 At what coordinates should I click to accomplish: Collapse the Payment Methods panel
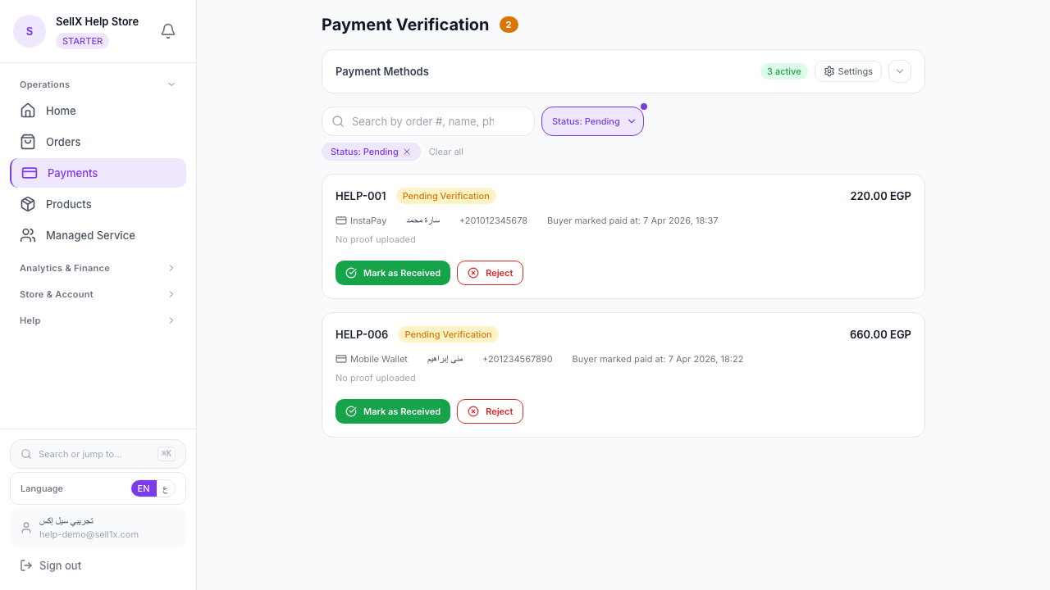899,71
